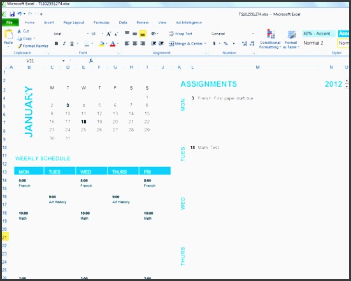Open the Ad Intelligence tab
This screenshot has width=351, height=281.
tap(189, 22)
